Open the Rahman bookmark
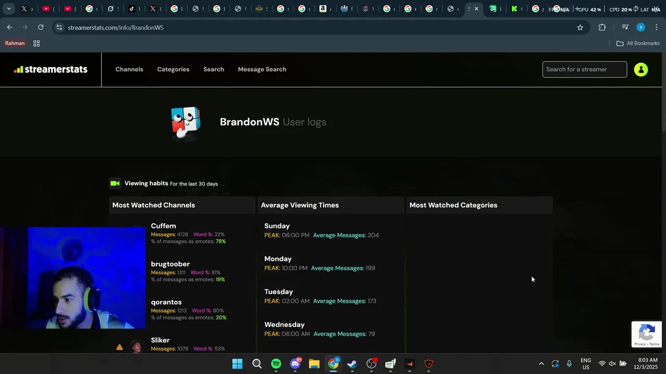Viewport: 666px width, 374px height. tap(15, 43)
